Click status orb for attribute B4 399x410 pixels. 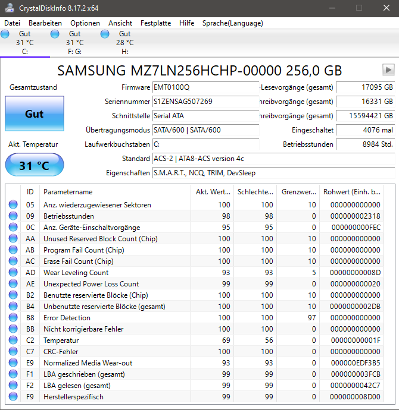click(13, 306)
